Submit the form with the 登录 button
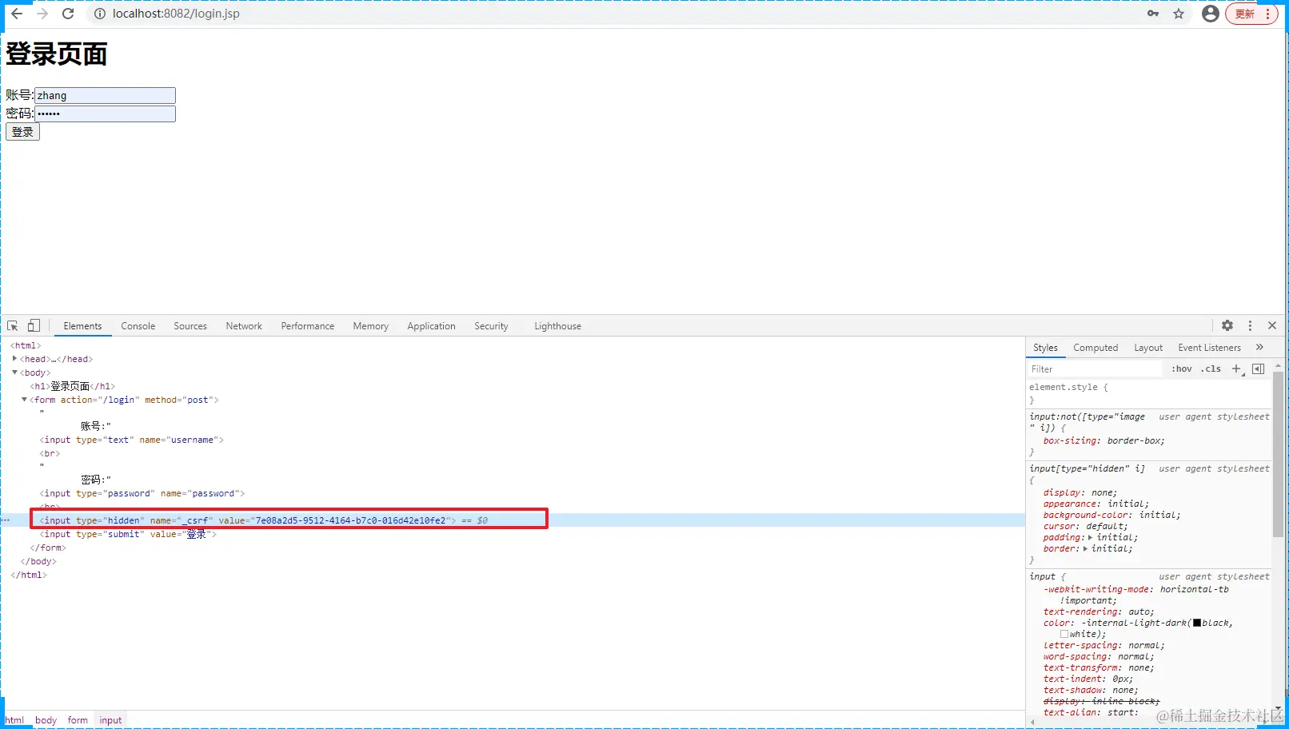The image size is (1289, 729). pyautogui.click(x=22, y=132)
